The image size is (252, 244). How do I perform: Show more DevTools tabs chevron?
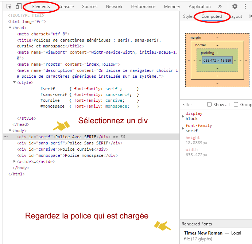[x=220, y=7]
